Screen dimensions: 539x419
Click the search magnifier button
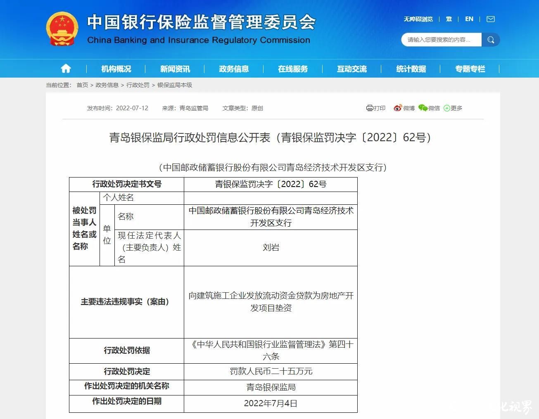pyautogui.click(x=491, y=40)
